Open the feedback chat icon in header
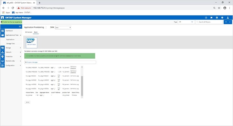This screenshot has width=233, height=126. click(x=211, y=18)
